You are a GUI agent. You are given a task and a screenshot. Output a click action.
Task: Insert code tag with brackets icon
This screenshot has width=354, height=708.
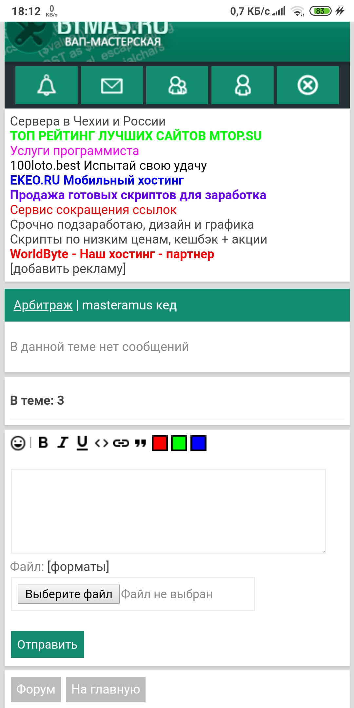point(101,443)
